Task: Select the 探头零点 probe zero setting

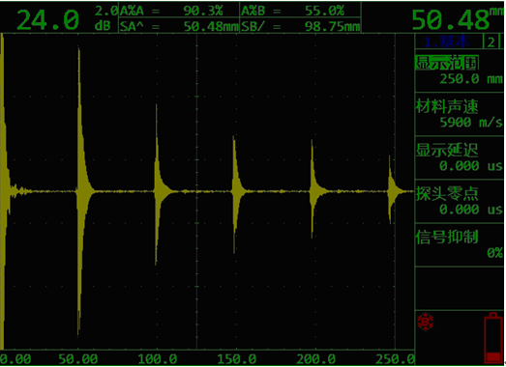Action: [459, 201]
